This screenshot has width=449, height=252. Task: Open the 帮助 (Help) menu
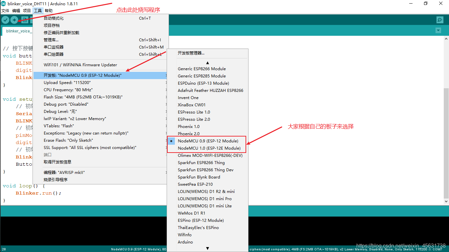click(x=49, y=10)
